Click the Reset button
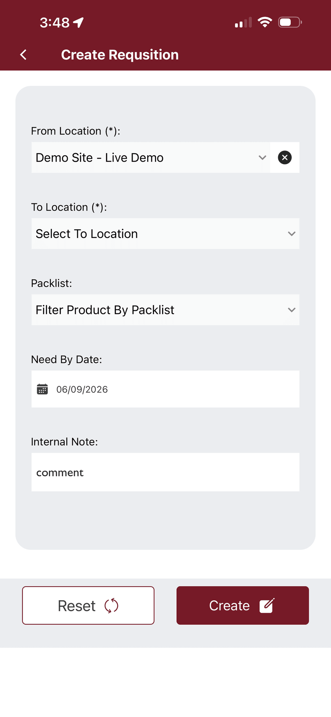The width and height of the screenshot is (331, 717). [88, 605]
